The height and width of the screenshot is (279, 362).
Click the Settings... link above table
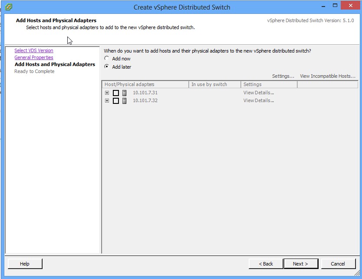(x=283, y=76)
